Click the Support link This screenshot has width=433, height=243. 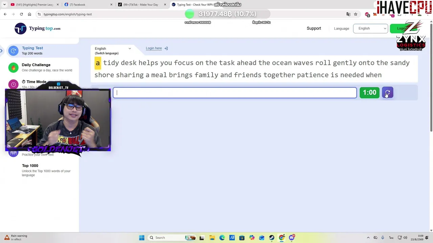click(x=314, y=28)
